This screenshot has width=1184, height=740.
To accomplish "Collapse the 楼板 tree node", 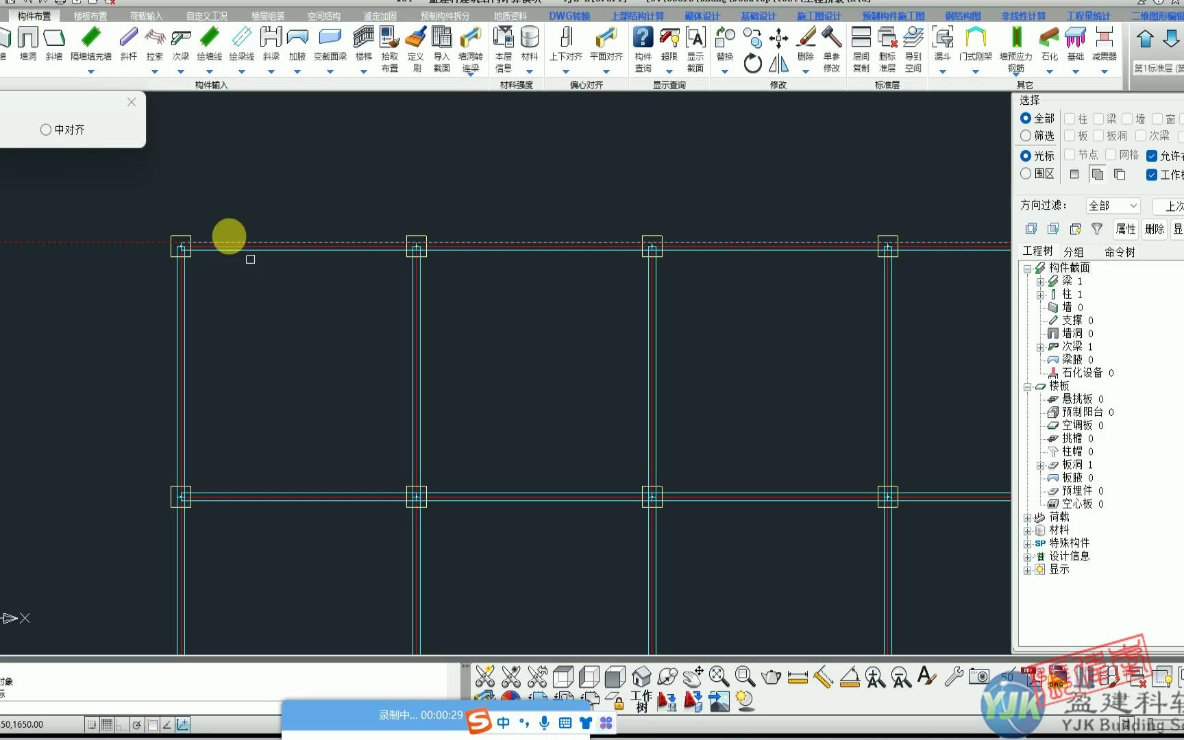I will (1028, 386).
